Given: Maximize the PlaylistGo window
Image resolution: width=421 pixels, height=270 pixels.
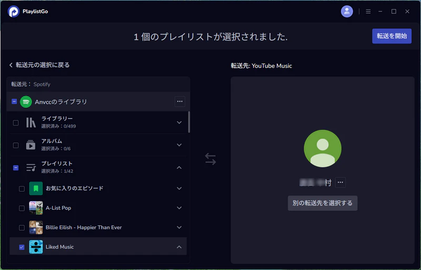Looking at the screenshot, I should pos(394,12).
